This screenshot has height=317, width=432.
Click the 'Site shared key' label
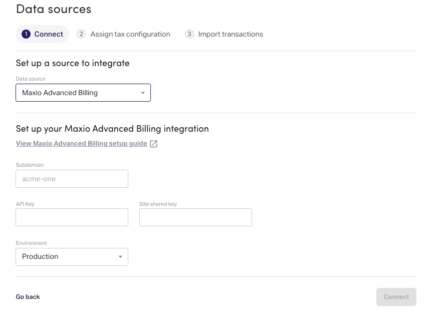point(158,204)
